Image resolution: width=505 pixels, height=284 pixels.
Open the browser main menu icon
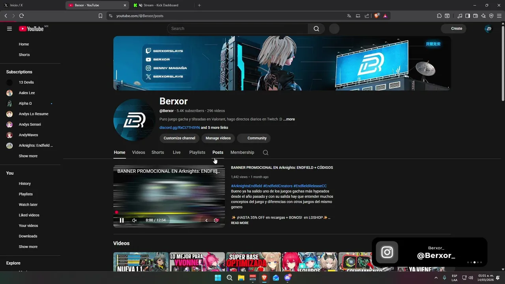click(499, 16)
